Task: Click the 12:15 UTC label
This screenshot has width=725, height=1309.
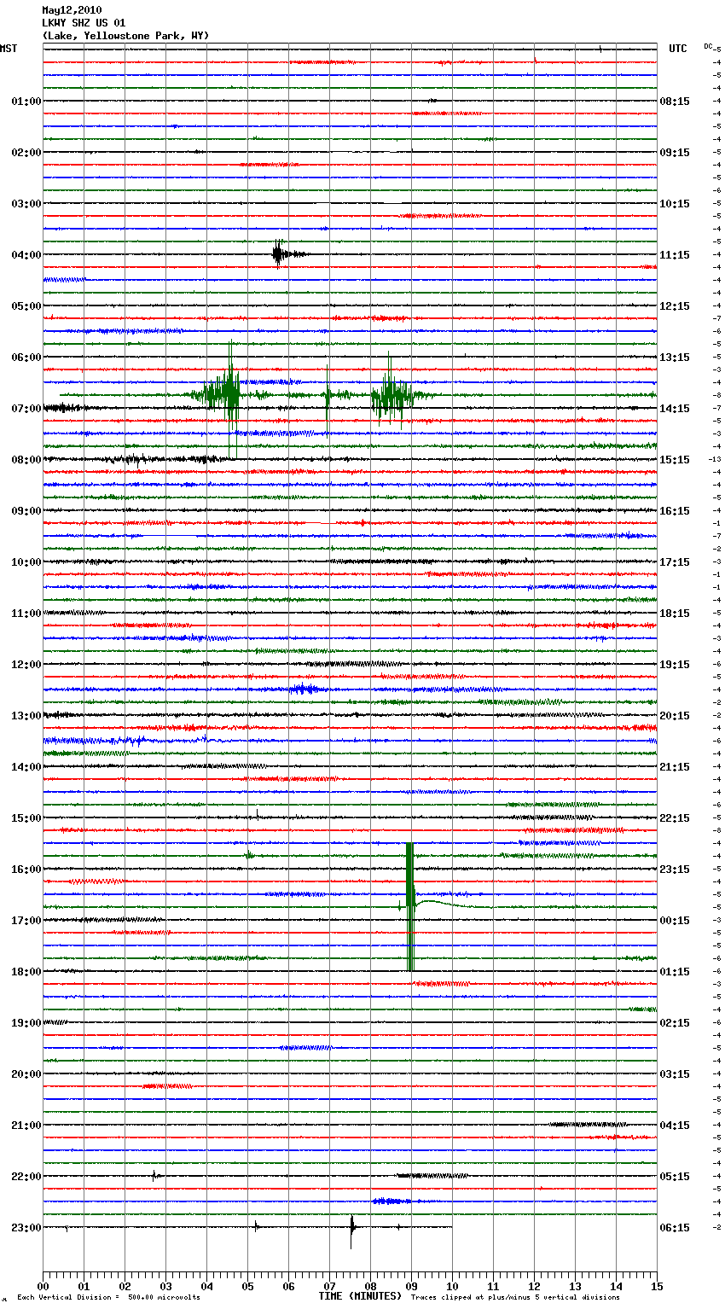Action: tap(675, 306)
